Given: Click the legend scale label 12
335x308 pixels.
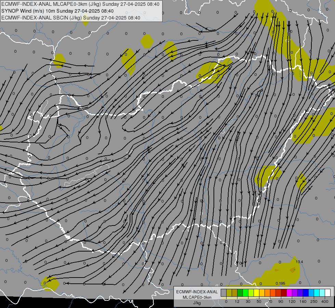Looking at the screenshot, I should pos(237,301).
